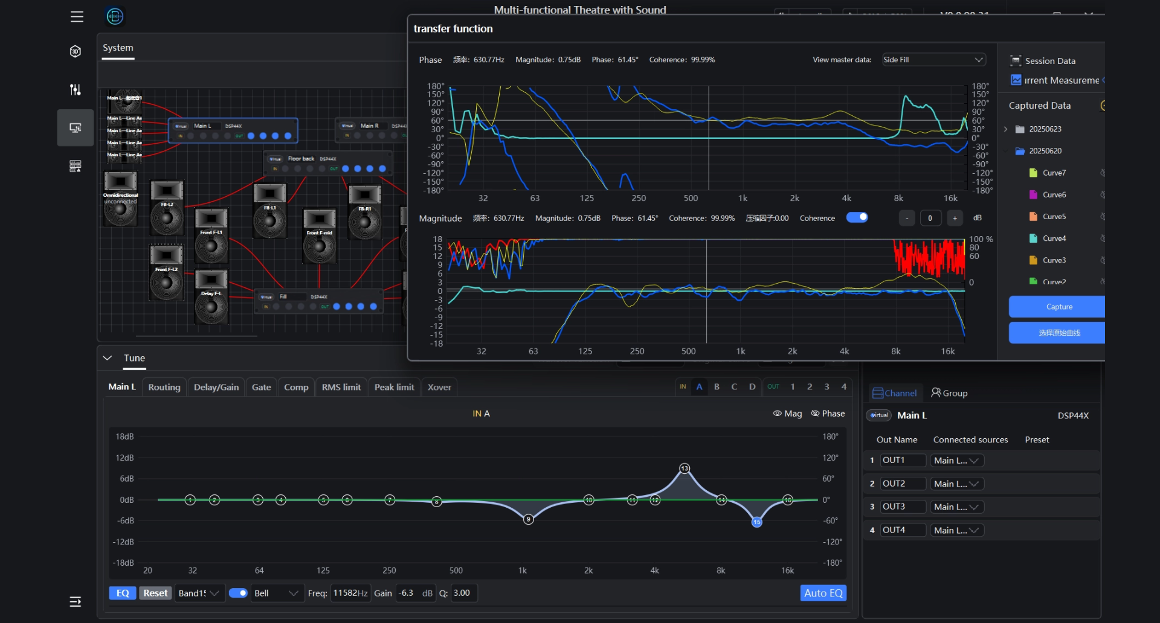Select EQ band 9 handle
This screenshot has width=1160, height=623.
529,519
